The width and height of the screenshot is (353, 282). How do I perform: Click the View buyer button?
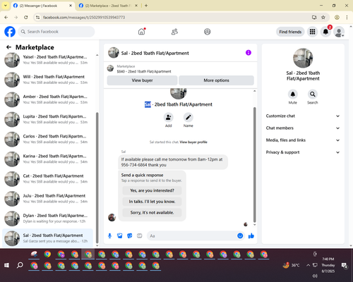[142, 80]
